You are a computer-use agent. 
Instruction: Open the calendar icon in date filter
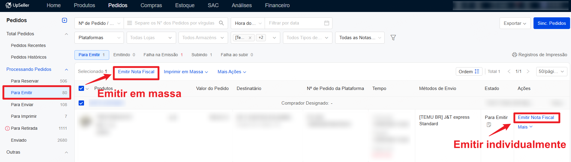[327, 23]
